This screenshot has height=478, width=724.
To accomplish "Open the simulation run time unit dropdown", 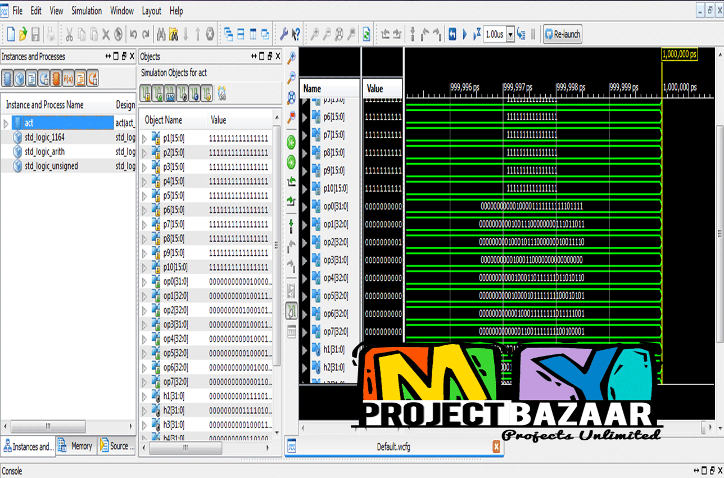I will 510,34.
